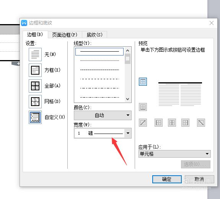Select the 网格(D) grid border icon

35,101
